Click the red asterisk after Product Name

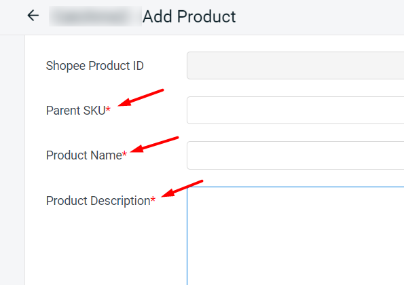point(124,154)
